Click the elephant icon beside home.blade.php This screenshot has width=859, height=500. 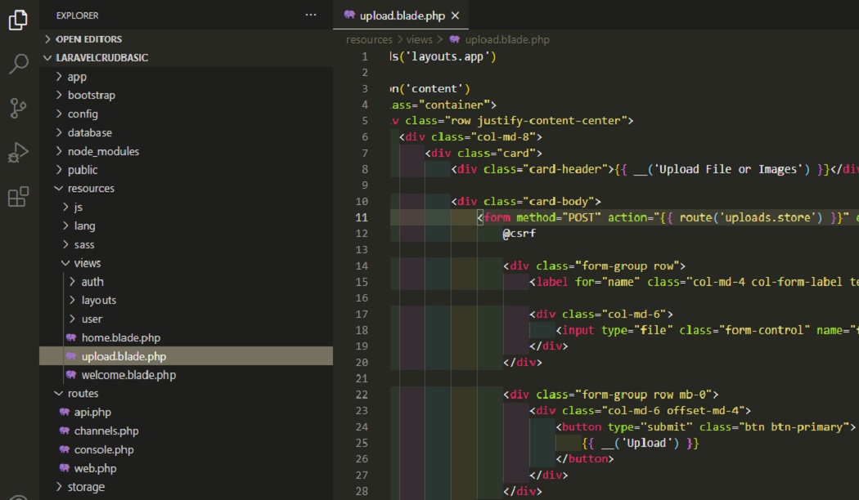71,337
